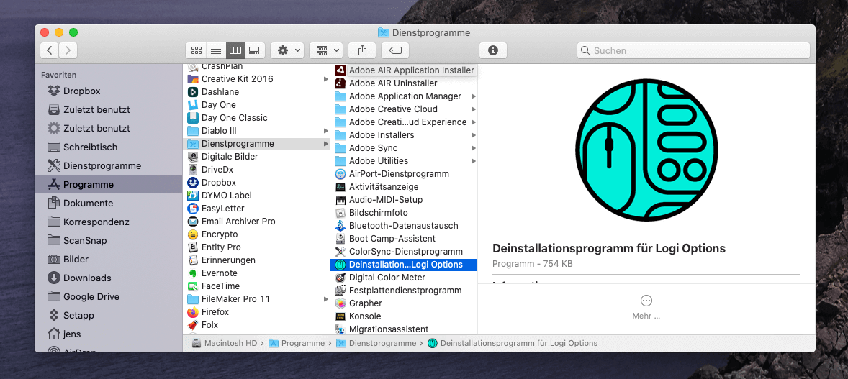Select column view toggle in toolbar

click(235, 50)
